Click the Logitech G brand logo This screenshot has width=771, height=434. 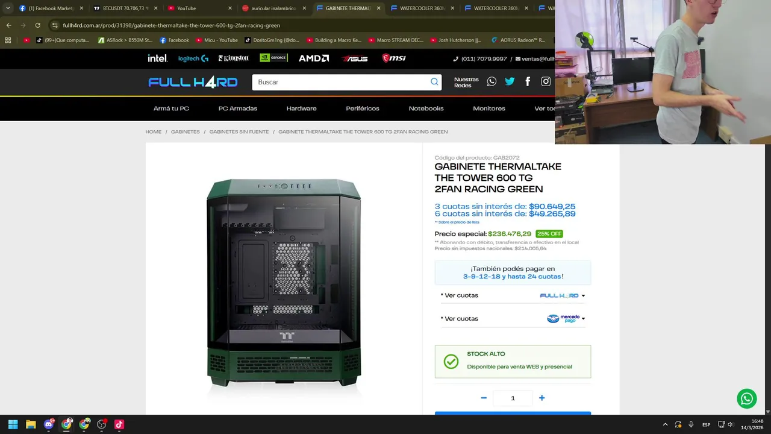coord(193,58)
